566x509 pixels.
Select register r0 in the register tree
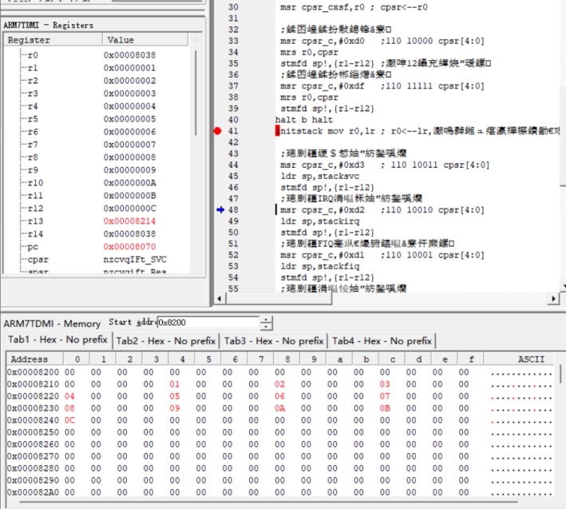point(33,55)
